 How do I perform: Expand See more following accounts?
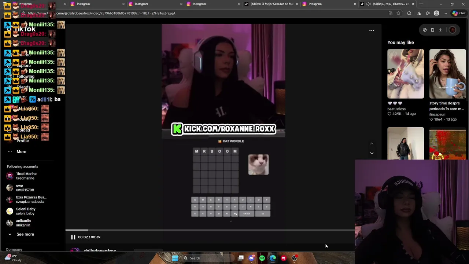click(x=21, y=234)
